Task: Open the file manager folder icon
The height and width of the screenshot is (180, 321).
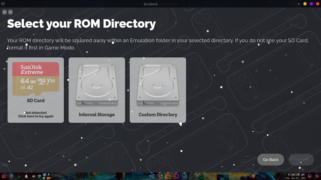Action: coord(168,176)
